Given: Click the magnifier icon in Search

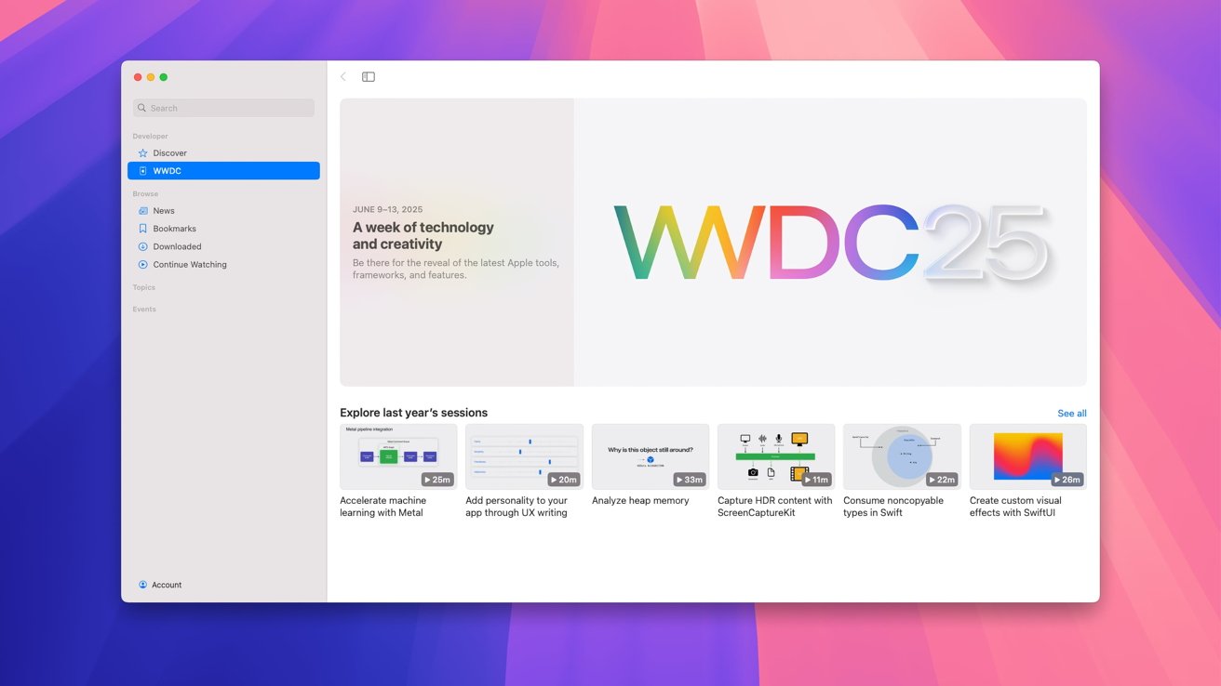Looking at the screenshot, I should [142, 108].
